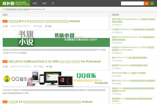Click author person icon under QQMusic2014 post

tap(3, 67)
